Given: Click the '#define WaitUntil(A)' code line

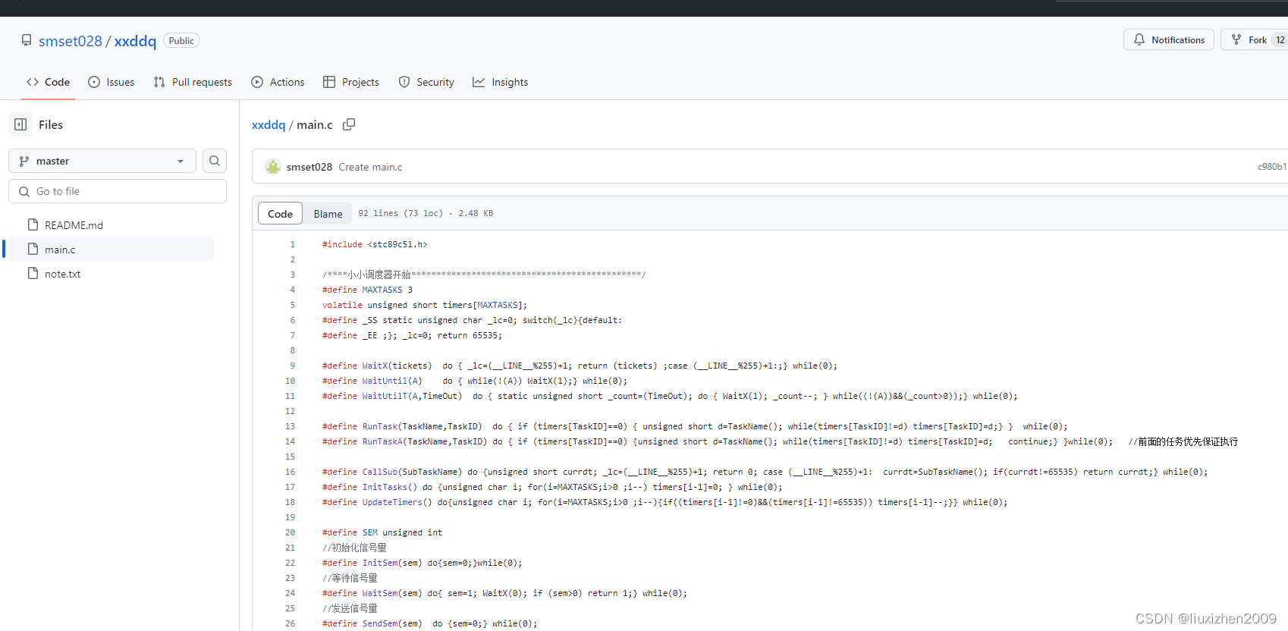Looking at the screenshot, I should point(474,381).
